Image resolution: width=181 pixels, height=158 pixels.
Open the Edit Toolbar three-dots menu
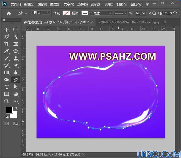(16, 101)
